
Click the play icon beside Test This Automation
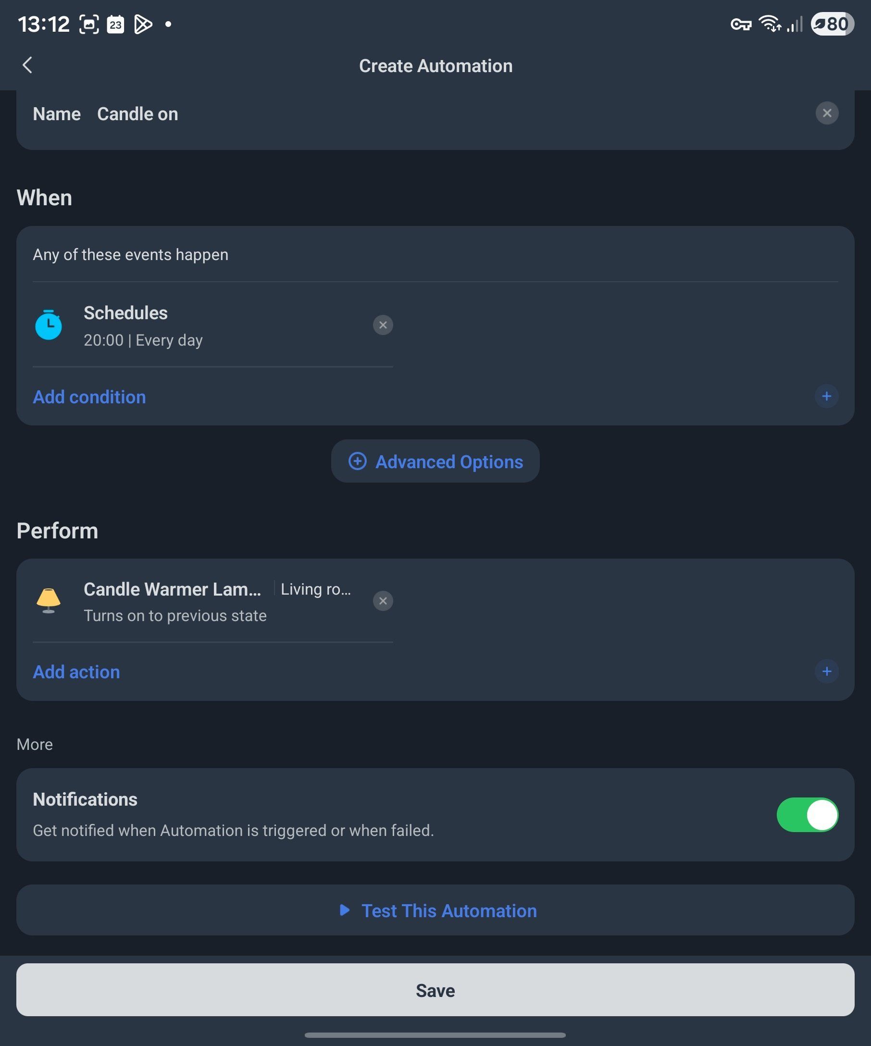345,910
